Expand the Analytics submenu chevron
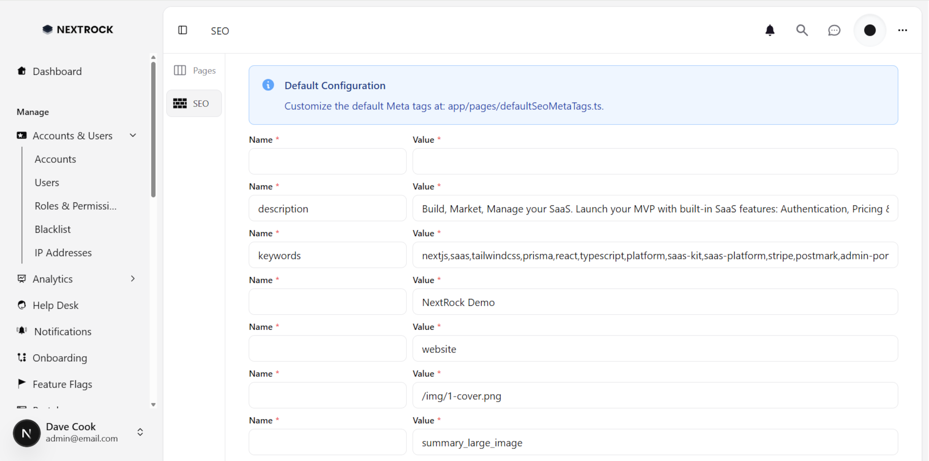This screenshot has height=461, width=929. pyautogui.click(x=133, y=279)
